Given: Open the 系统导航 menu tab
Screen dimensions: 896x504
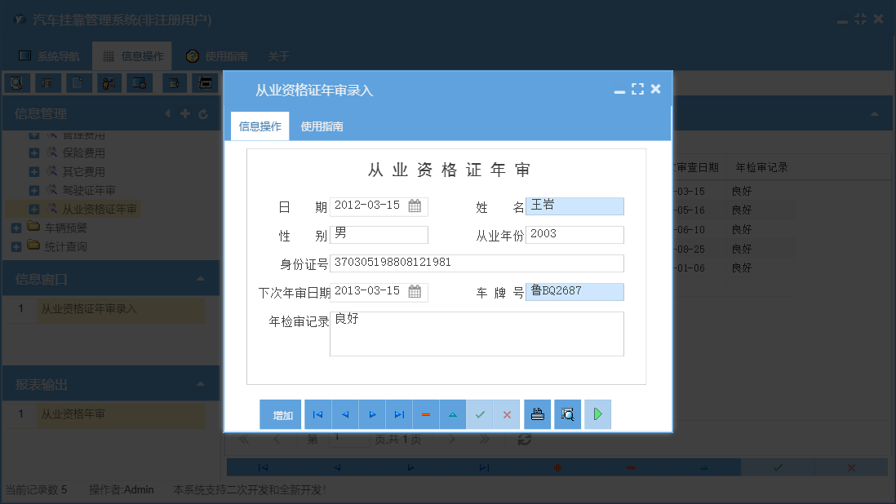Looking at the screenshot, I should [49, 56].
